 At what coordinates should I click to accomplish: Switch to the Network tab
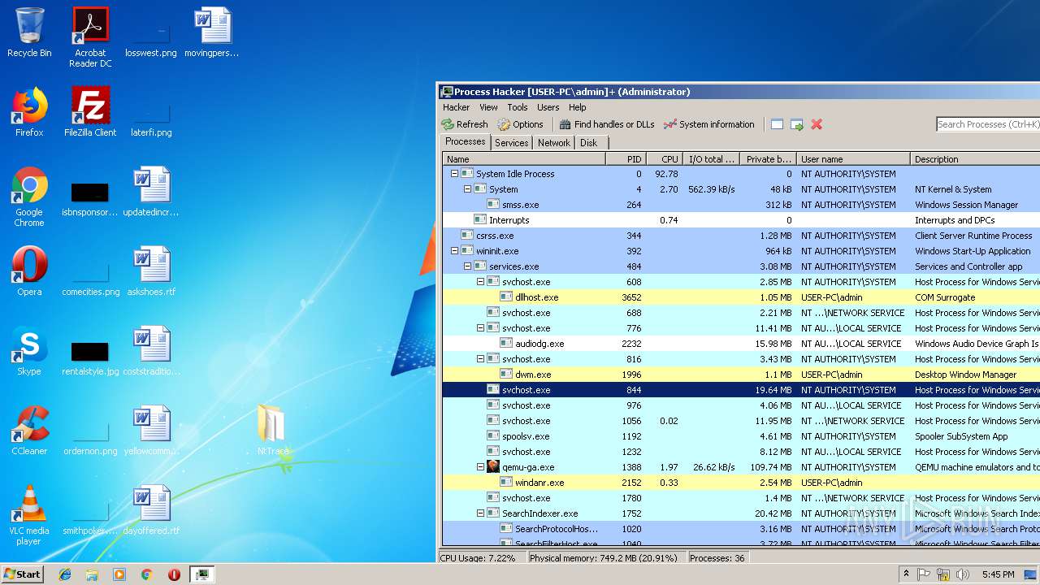[553, 143]
